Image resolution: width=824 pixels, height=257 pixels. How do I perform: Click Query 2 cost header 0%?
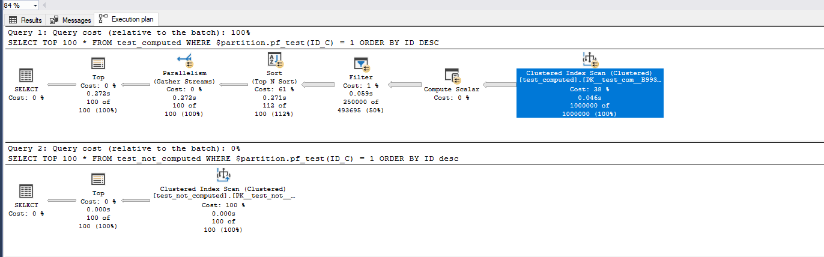(x=125, y=148)
